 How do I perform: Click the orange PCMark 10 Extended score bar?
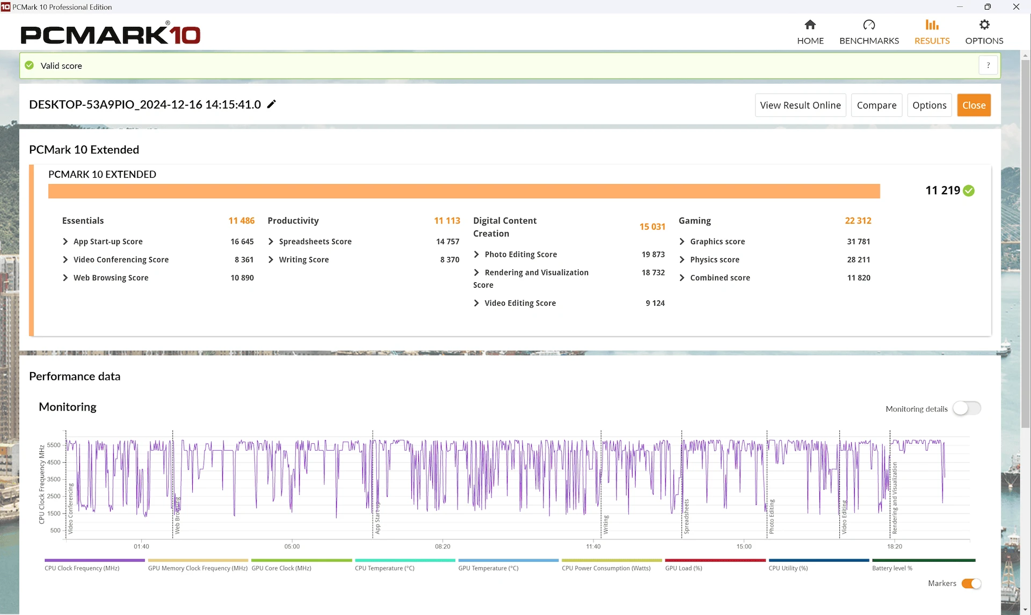(x=464, y=191)
